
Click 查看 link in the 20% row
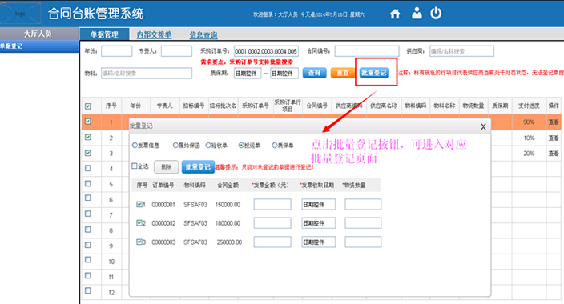(554, 154)
